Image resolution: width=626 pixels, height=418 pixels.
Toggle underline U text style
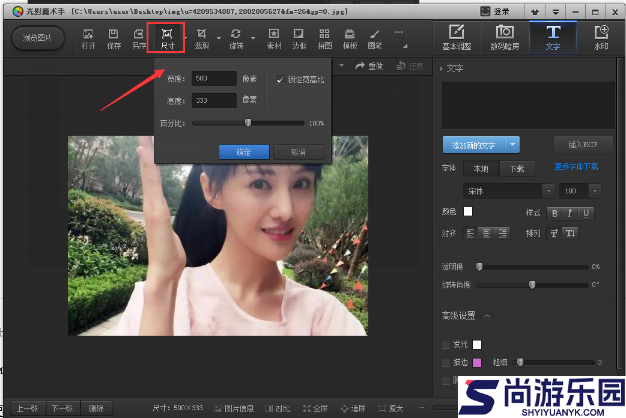[586, 213]
